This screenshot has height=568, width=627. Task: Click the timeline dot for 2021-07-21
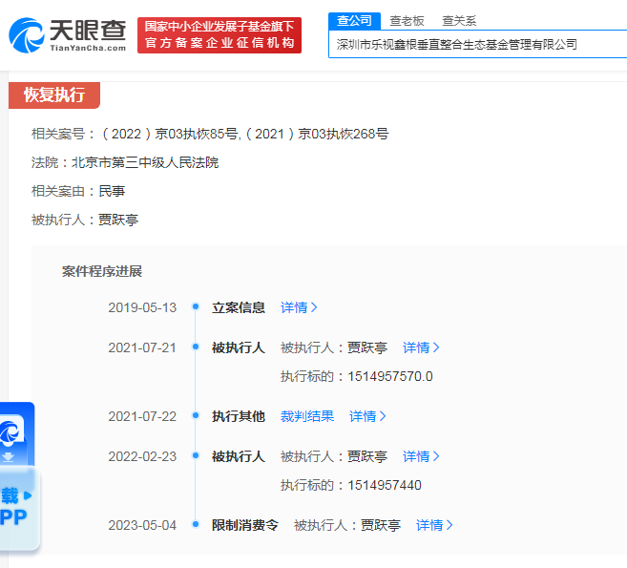coord(196,347)
